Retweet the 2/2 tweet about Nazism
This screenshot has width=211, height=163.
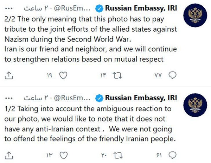click(x=117, y=75)
